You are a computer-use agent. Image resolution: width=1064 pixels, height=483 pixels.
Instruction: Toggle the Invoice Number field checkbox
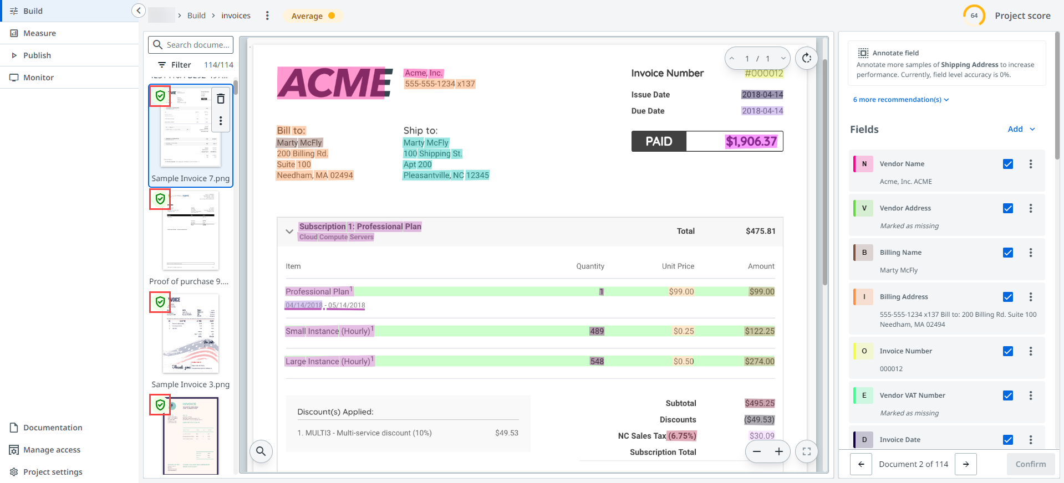pyautogui.click(x=1008, y=351)
